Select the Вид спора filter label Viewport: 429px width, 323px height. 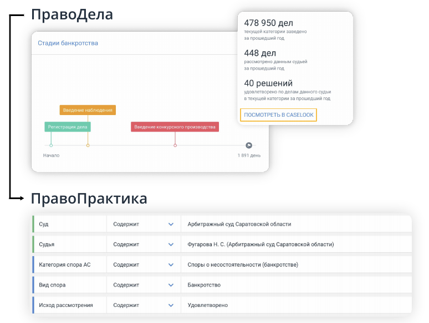point(52,285)
